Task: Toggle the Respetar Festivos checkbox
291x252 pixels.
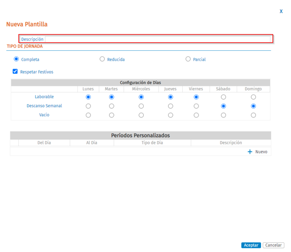Action: point(15,72)
